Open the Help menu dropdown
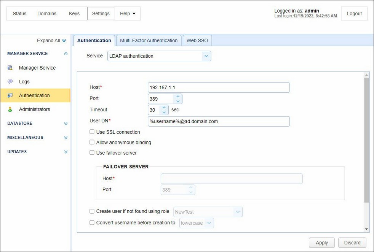 pyautogui.click(x=127, y=14)
